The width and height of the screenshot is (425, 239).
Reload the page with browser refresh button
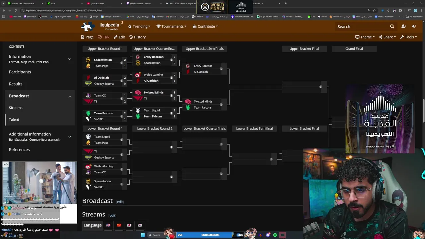pos(16,10)
